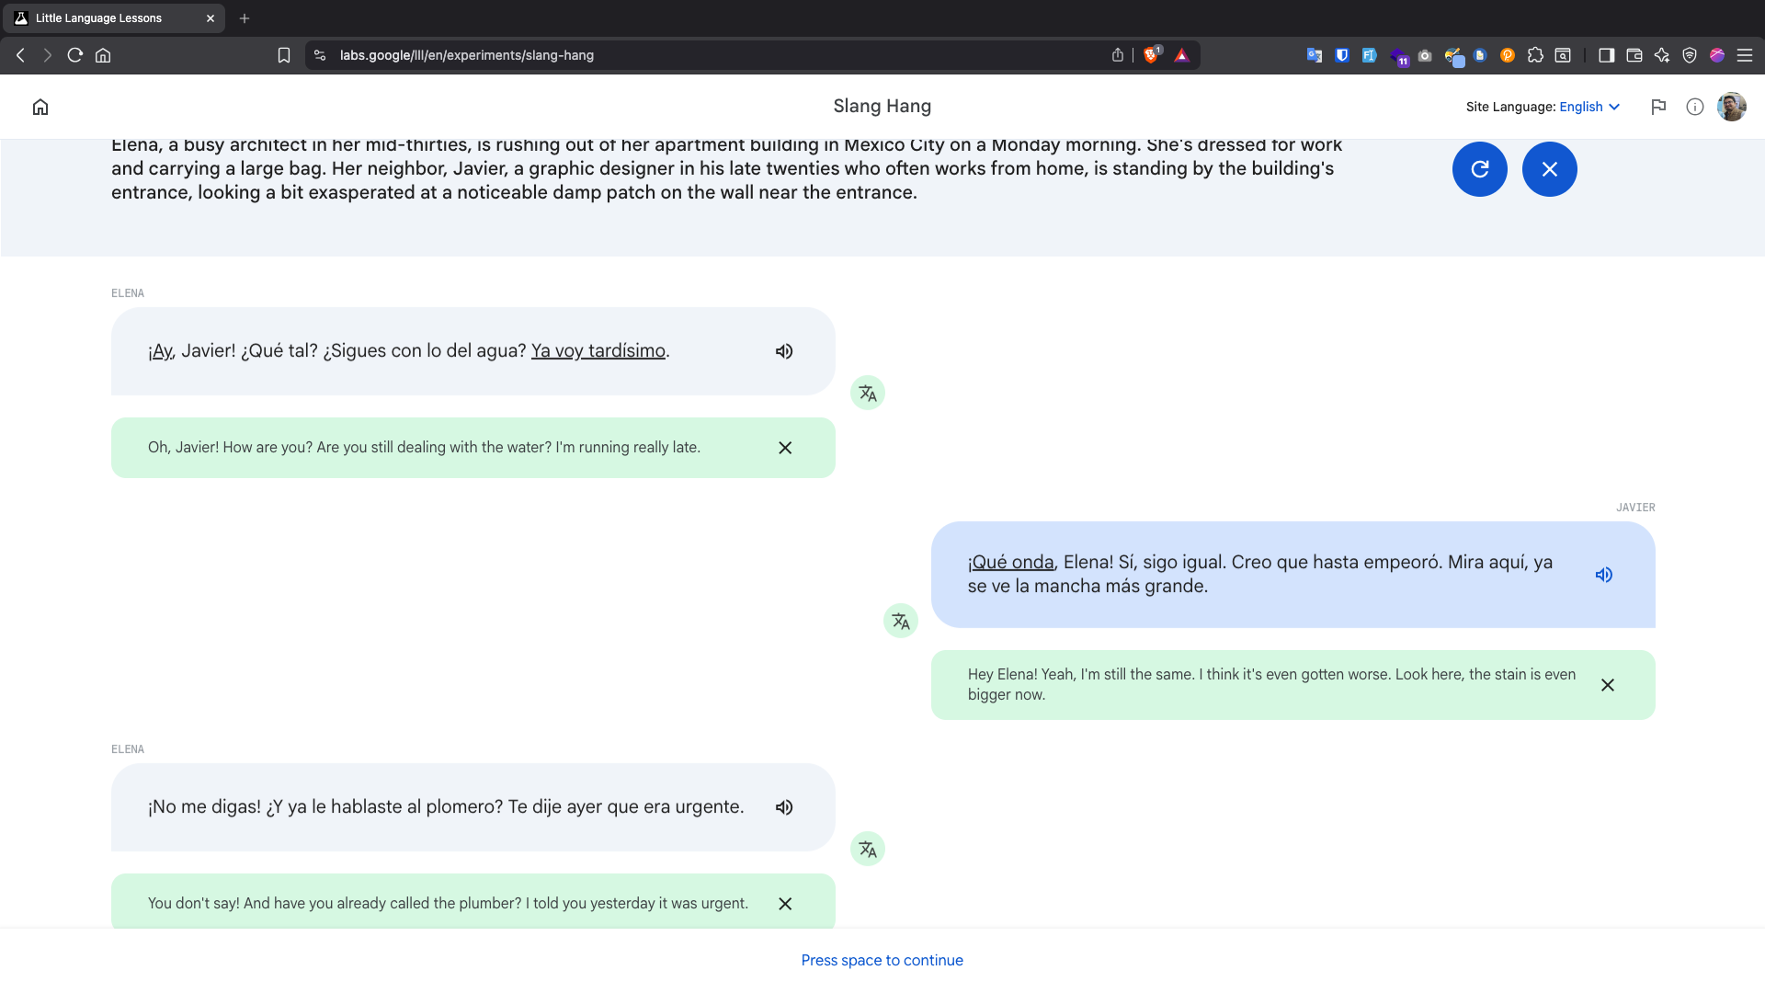Close the 'You don't say' translation
Screen dimensions: 1765x993
coord(785,904)
